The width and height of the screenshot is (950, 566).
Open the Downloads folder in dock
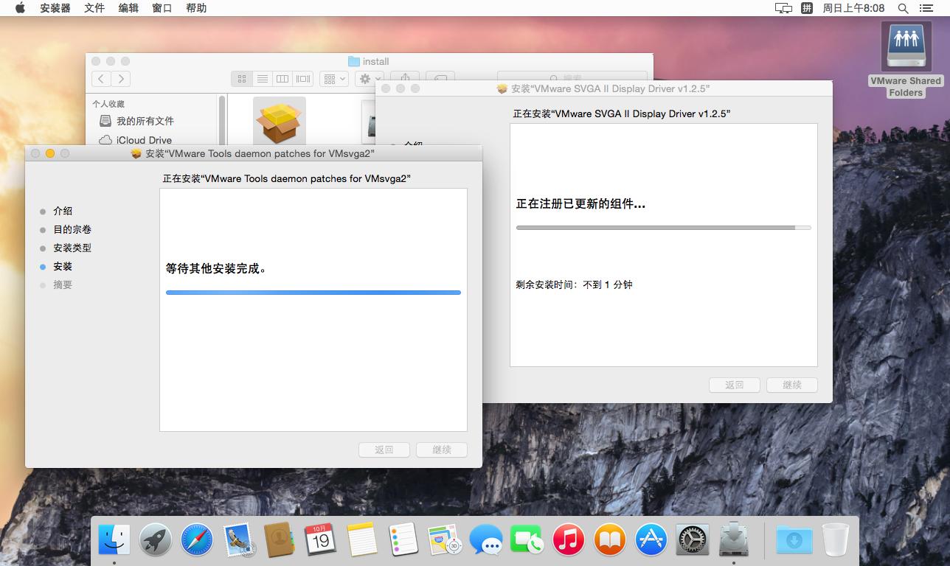click(x=794, y=540)
